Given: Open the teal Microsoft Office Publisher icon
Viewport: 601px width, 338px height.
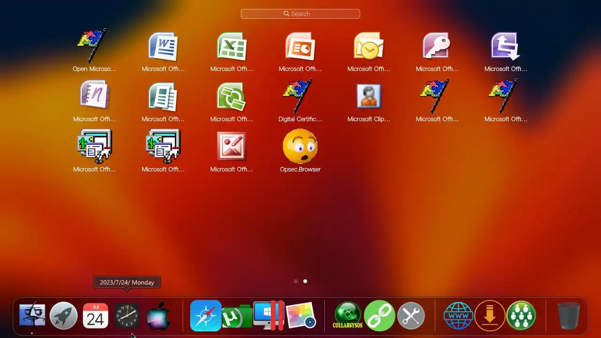Looking at the screenshot, I should [163, 96].
